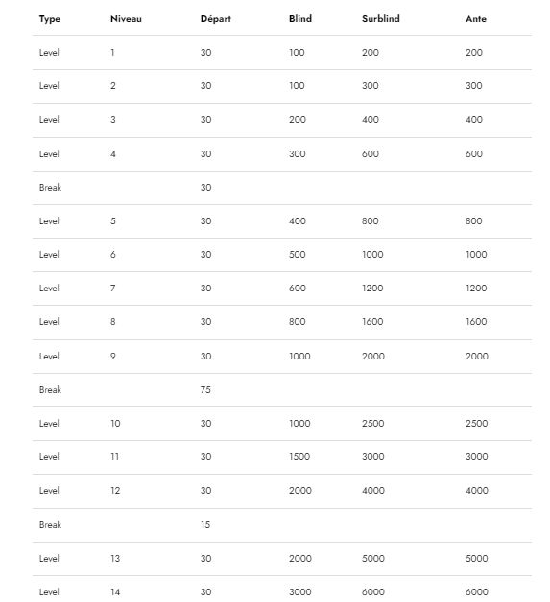Click the Niveau column header
Screen dimensions: 550x602
tap(126, 19)
